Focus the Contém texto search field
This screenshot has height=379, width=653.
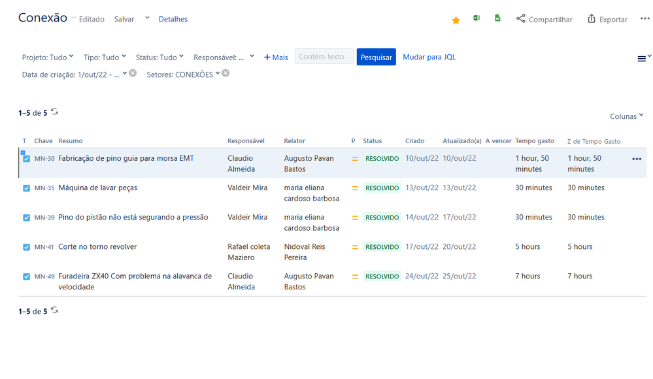(324, 56)
